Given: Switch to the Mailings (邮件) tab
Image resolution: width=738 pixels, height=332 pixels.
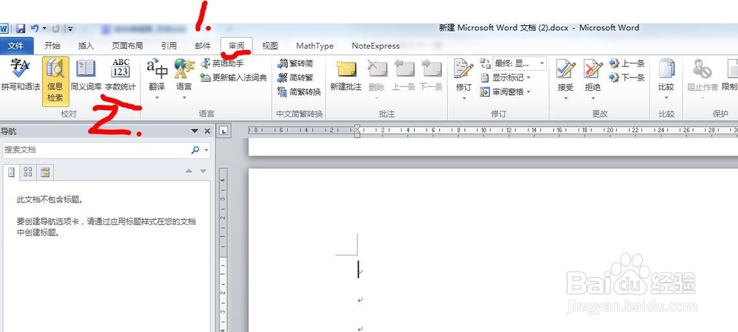Looking at the screenshot, I should [203, 46].
